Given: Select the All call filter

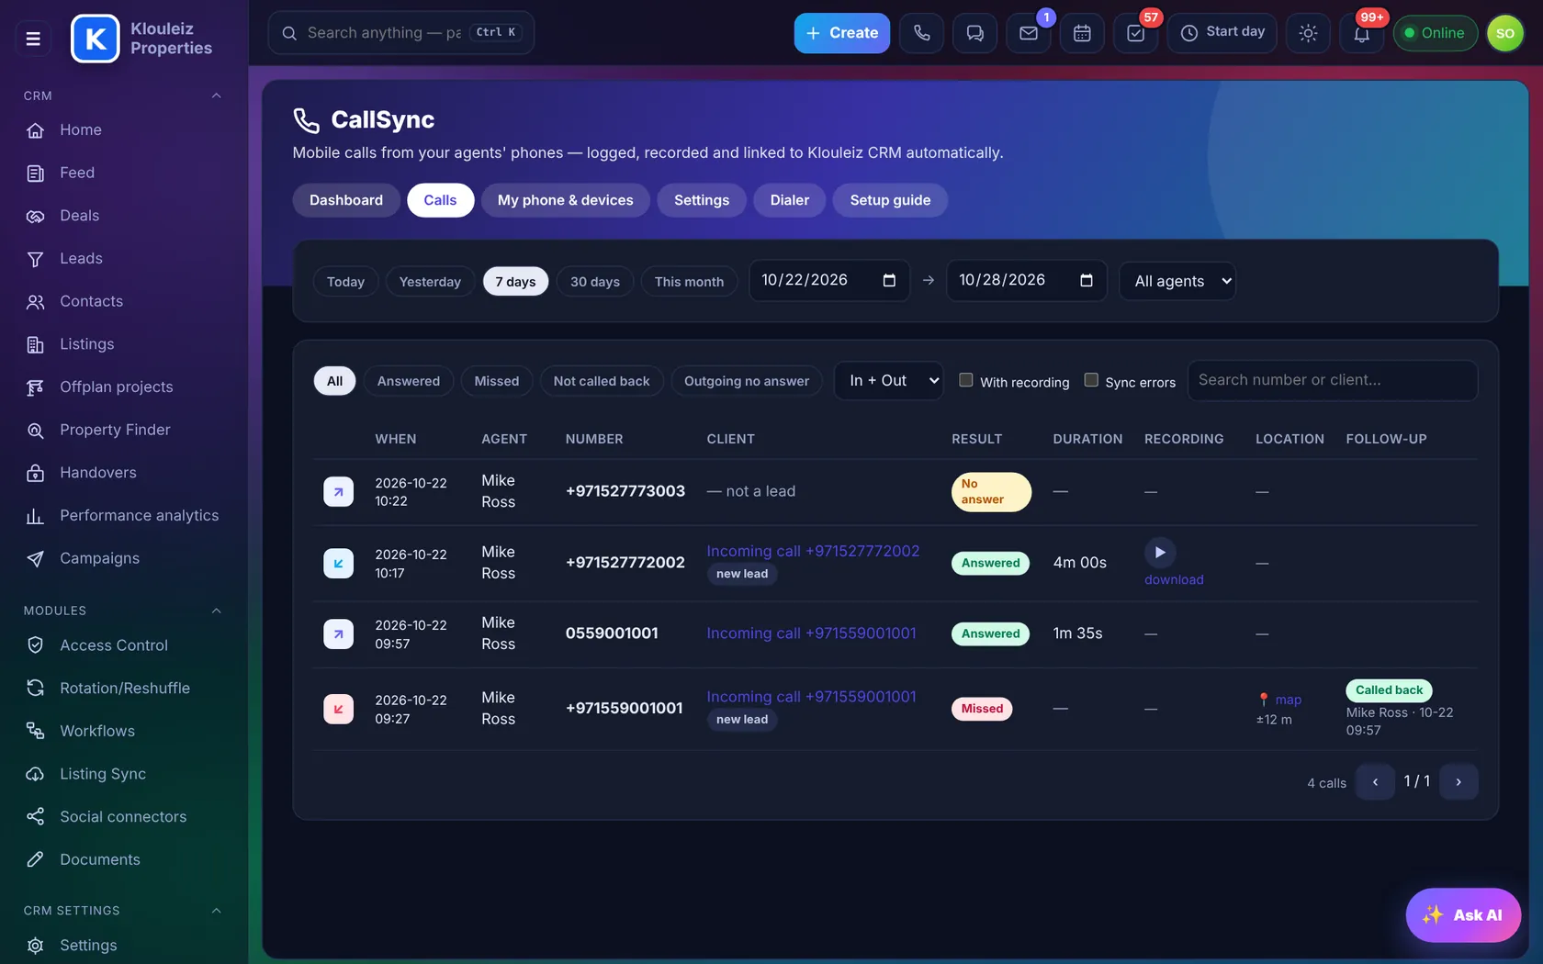Looking at the screenshot, I should pos(334,381).
